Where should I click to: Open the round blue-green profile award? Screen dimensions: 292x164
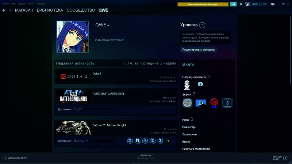(200, 84)
